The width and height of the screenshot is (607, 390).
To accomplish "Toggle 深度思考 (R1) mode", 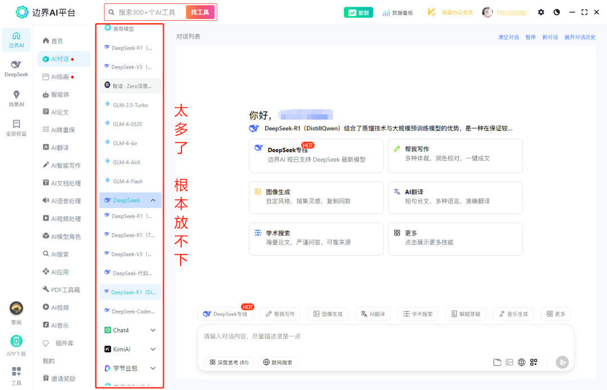I will point(229,362).
